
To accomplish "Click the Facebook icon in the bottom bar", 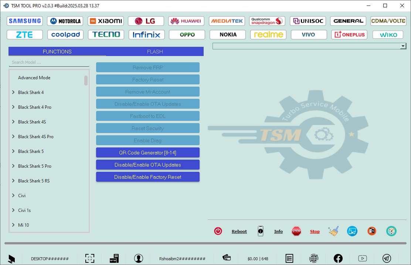I will click(338, 258).
